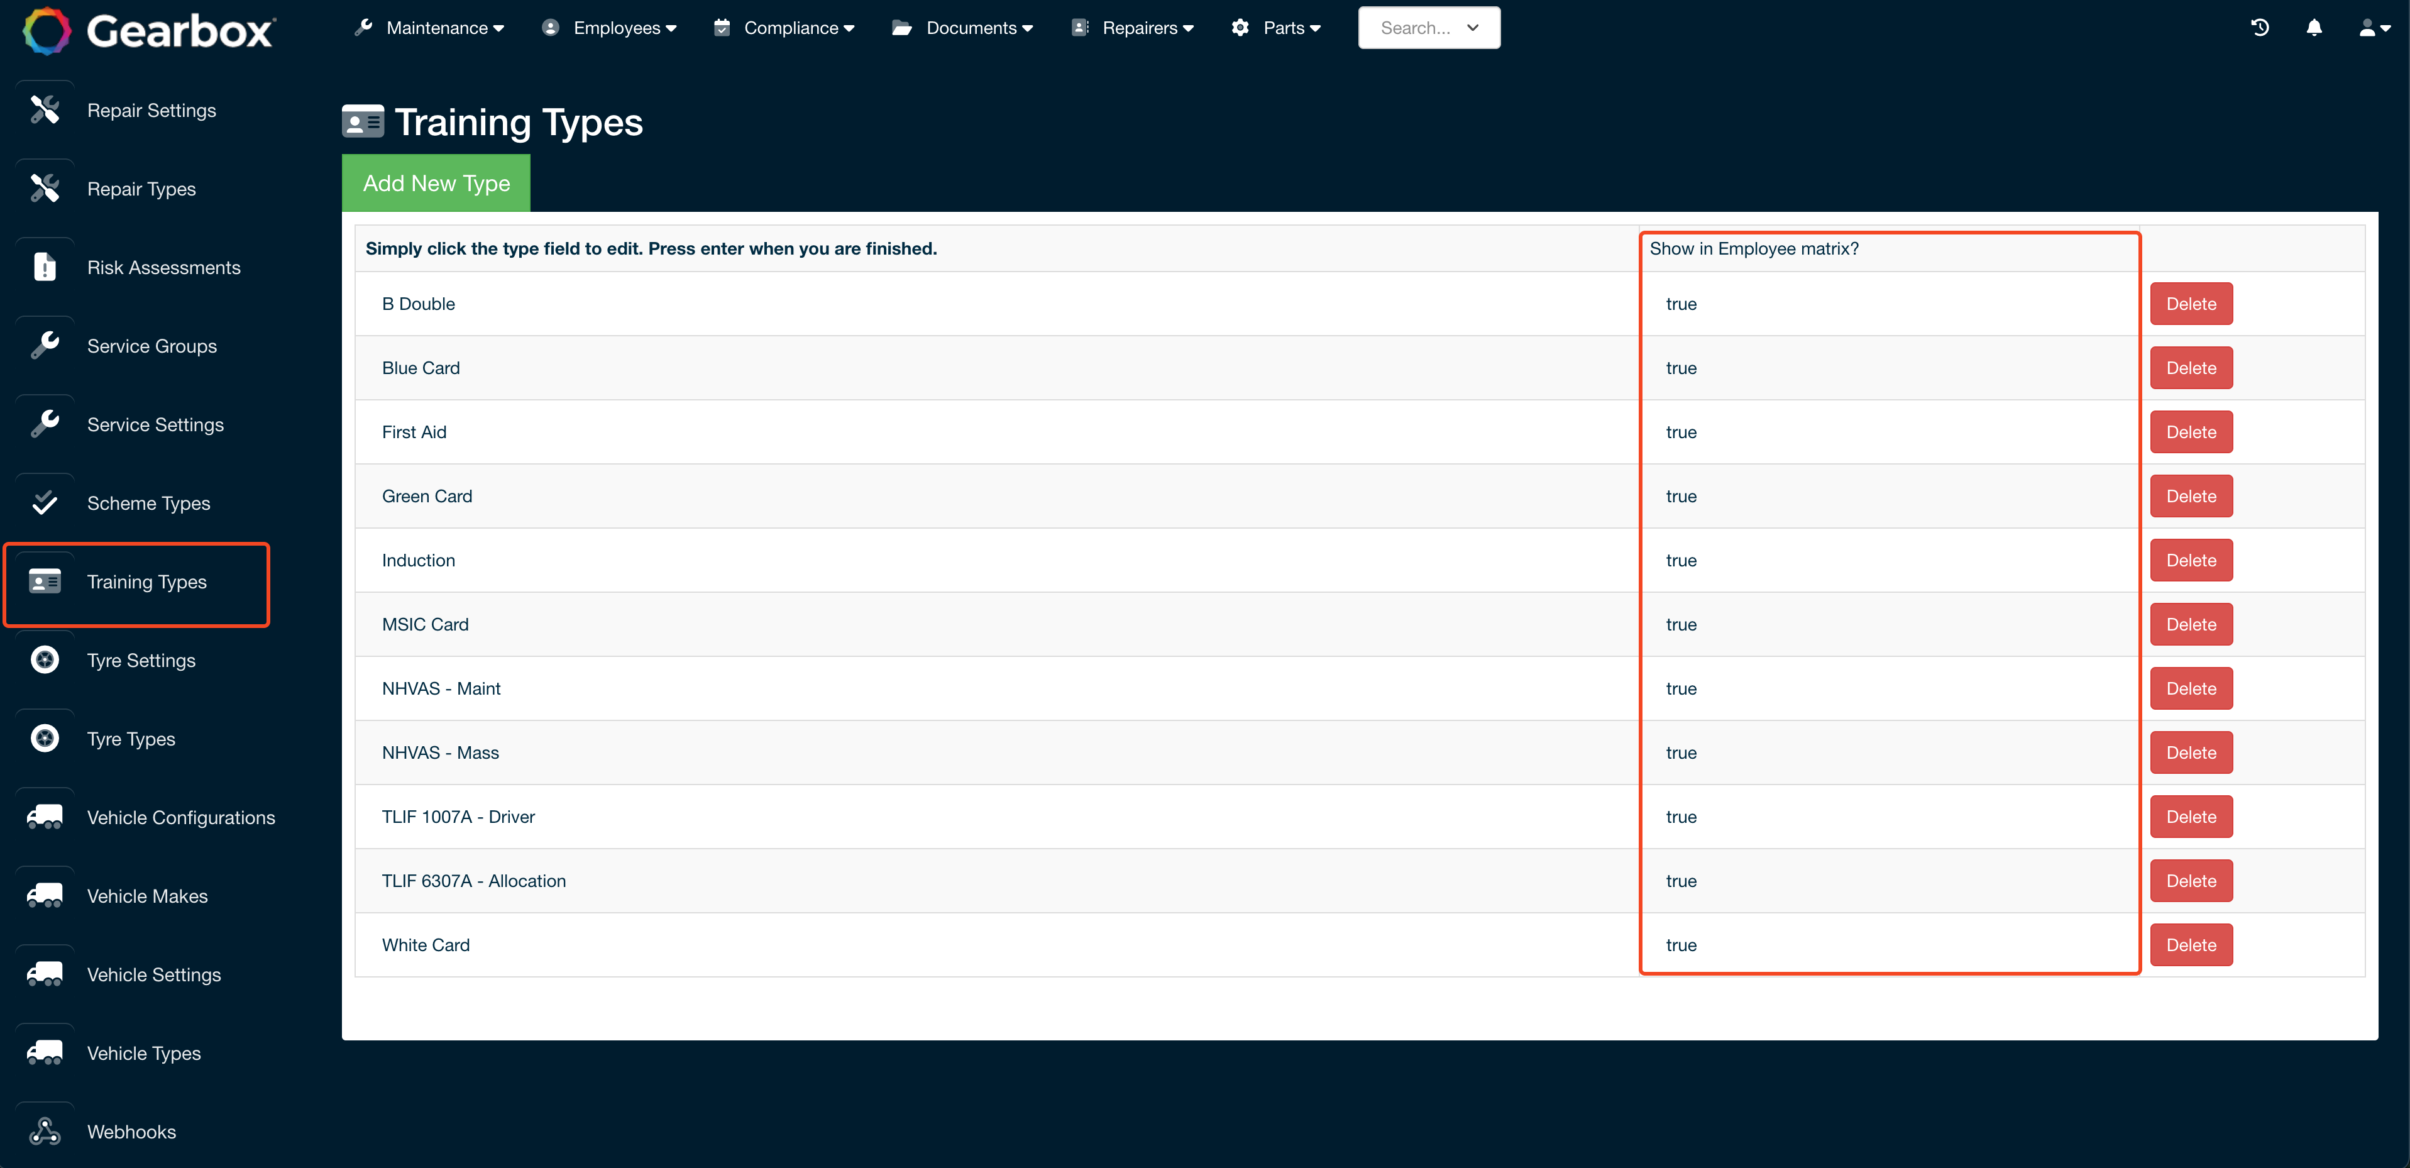Viewport: 2410px width, 1168px height.
Task: Open Risk Assessments via its sidebar icon
Action: click(x=44, y=267)
